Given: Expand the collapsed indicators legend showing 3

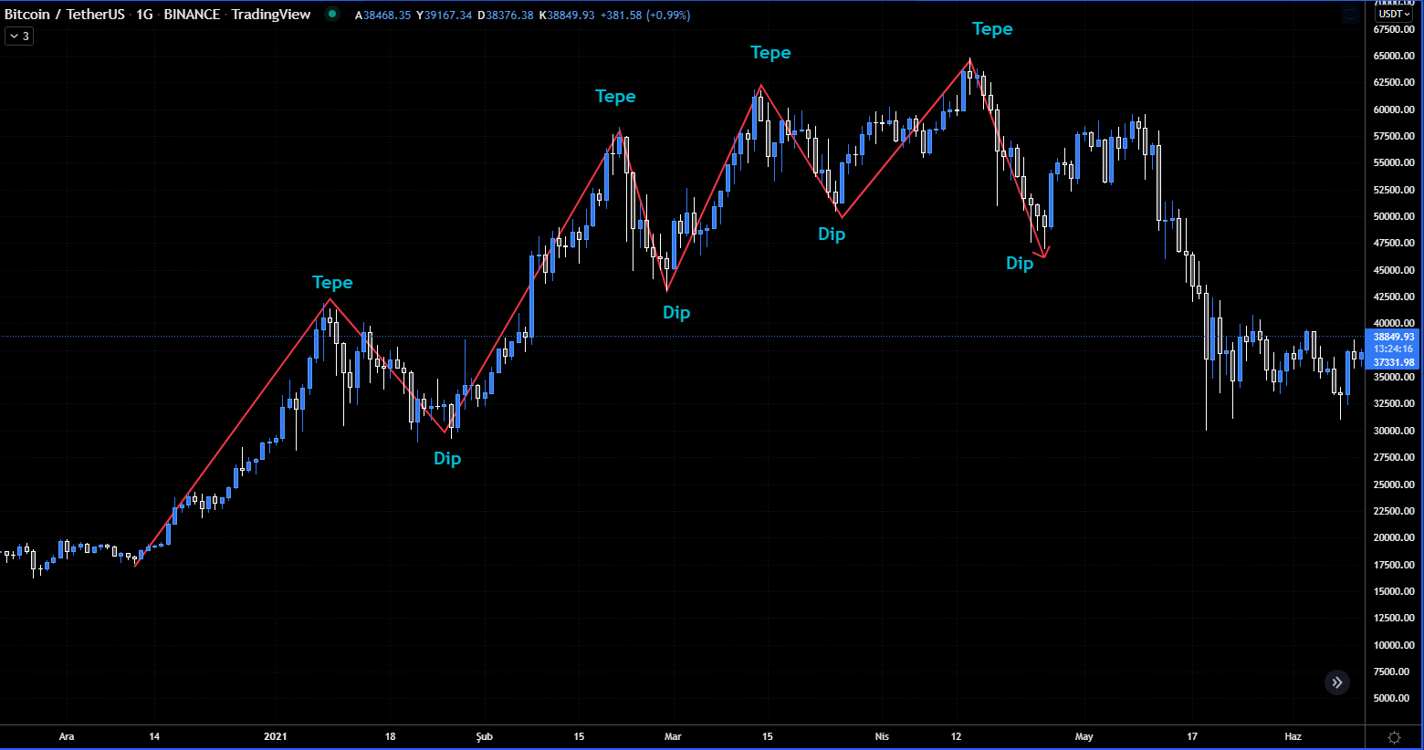Looking at the screenshot, I should coord(19,36).
